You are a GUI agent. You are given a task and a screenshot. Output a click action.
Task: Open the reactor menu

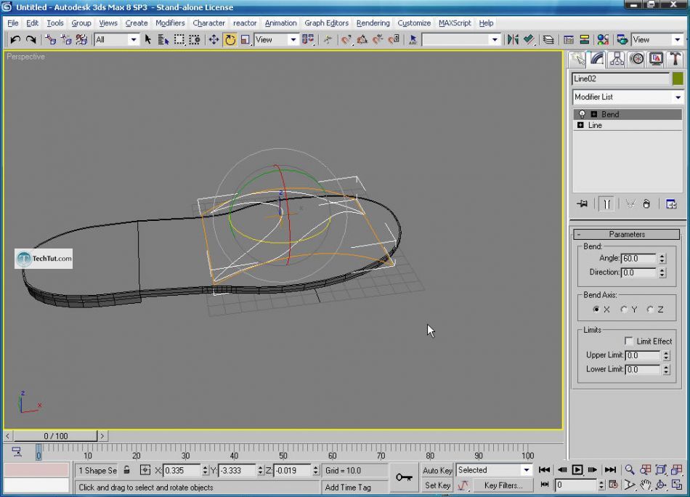pos(245,23)
